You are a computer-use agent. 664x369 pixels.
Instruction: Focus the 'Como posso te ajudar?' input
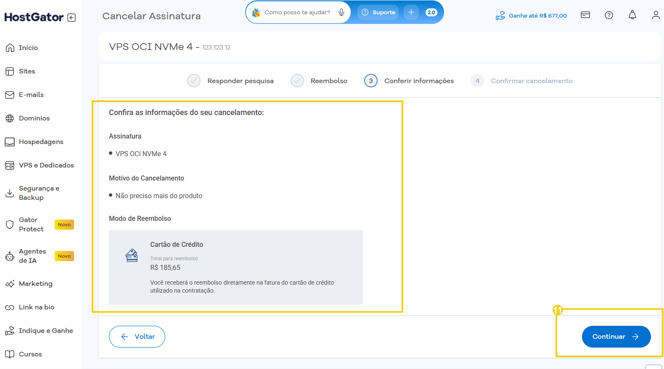pyautogui.click(x=297, y=13)
